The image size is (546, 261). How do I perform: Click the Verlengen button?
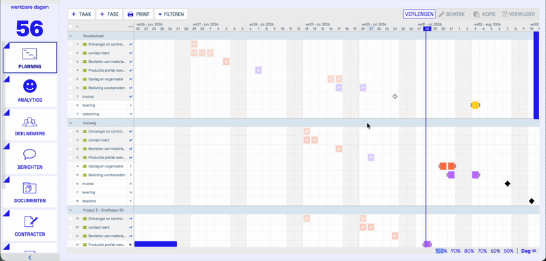[x=419, y=14]
